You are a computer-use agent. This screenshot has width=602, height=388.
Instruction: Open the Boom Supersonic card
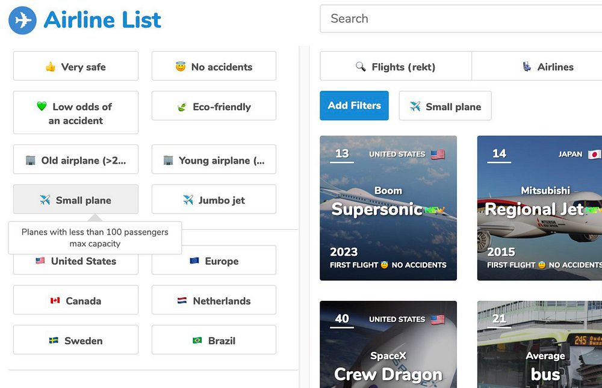pos(388,208)
